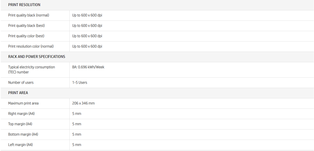314x151 pixels.
Task: Click the "Top margin (A4)" label
Action: 20,124
